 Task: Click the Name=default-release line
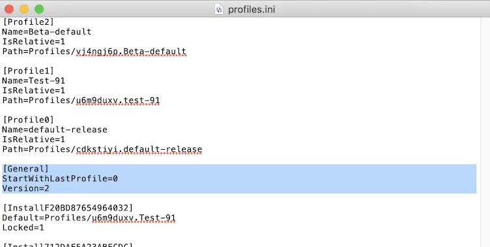(55, 130)
